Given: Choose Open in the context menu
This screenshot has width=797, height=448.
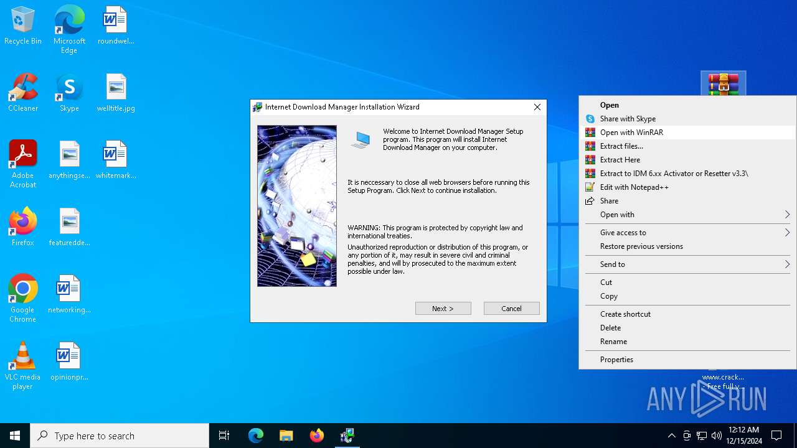Looking at the screenshot, I should click(x=687, y=105).
